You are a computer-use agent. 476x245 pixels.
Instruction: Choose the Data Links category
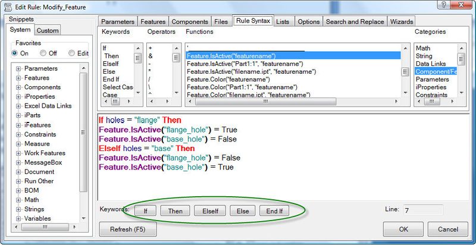click(x=431, y=64)
